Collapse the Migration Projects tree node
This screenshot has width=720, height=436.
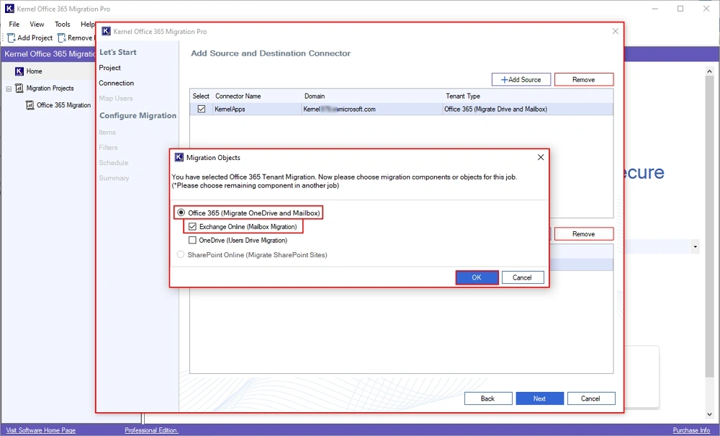point(9,89)
